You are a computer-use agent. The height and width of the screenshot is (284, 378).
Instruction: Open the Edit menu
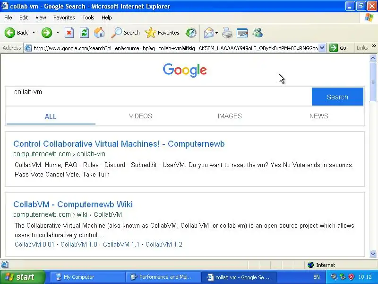[x=24, y=18]
